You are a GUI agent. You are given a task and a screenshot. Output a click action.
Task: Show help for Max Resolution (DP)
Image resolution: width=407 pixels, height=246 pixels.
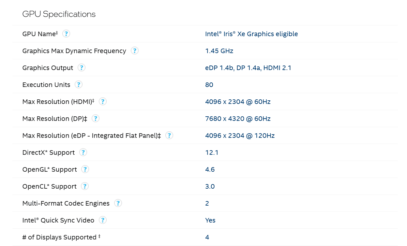point(96,119)
